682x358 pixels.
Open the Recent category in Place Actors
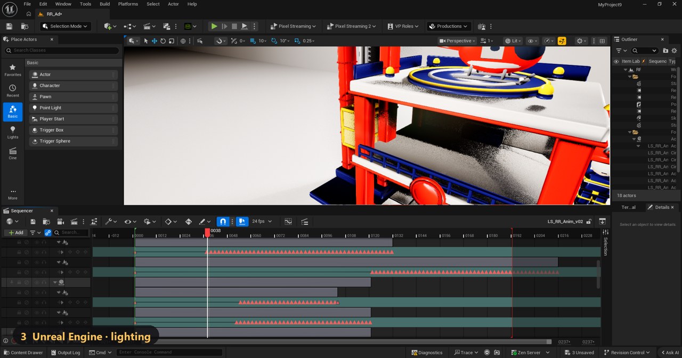(13, 91)
